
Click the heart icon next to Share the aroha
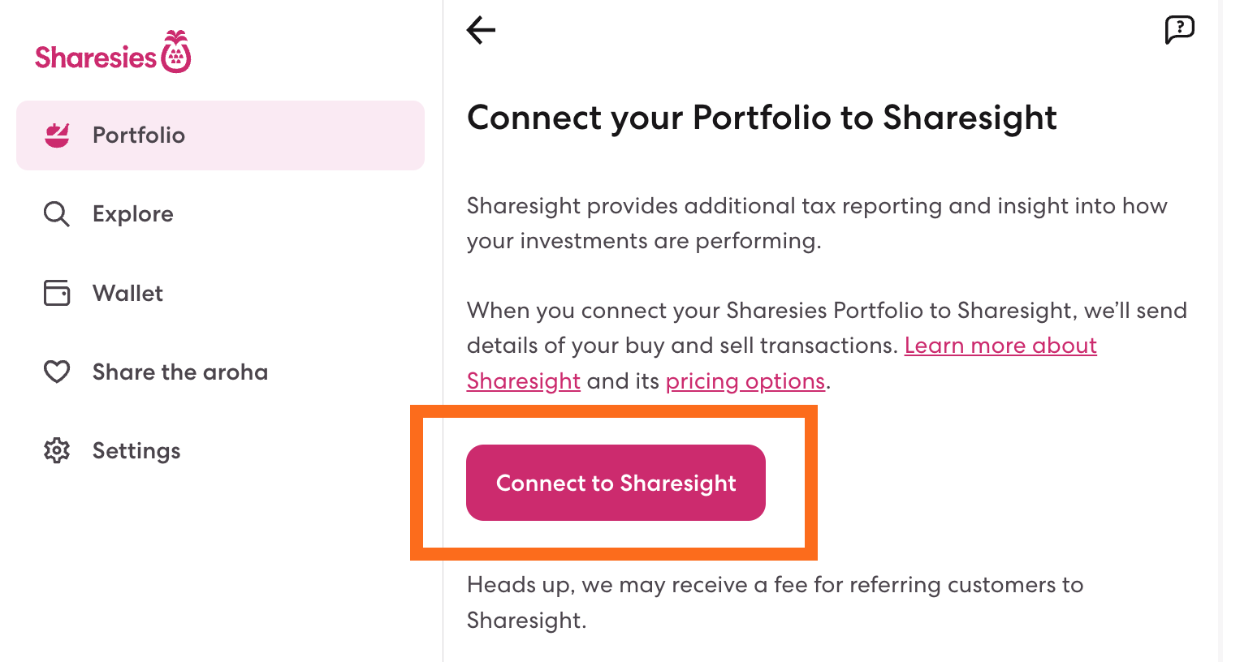[57, 372]
